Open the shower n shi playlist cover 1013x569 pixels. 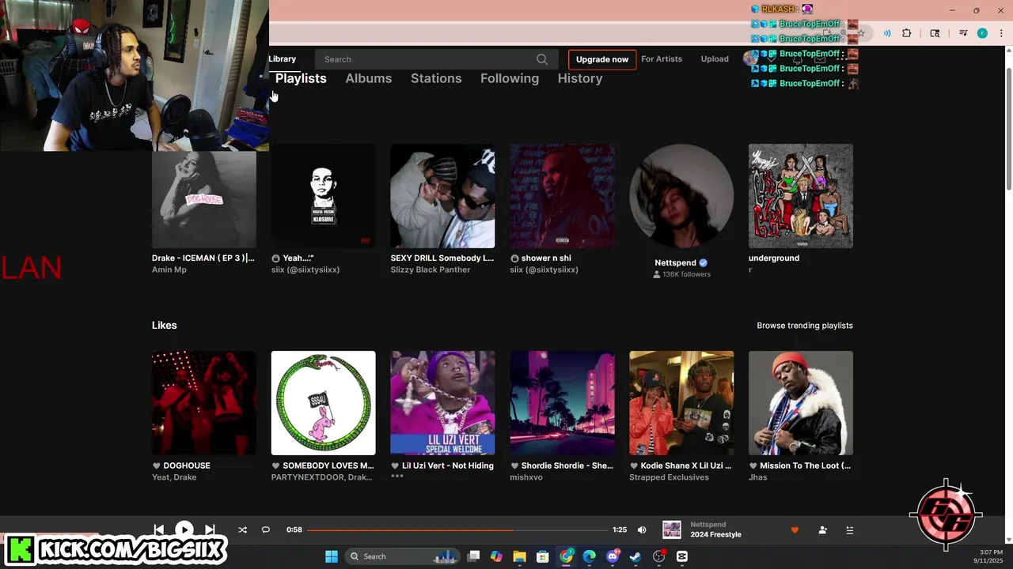pyautogui.click(x=562, y=196)
